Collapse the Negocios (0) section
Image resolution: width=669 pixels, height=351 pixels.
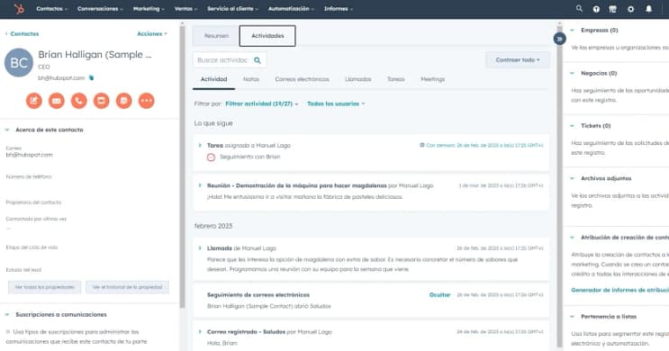click(572, 74)
